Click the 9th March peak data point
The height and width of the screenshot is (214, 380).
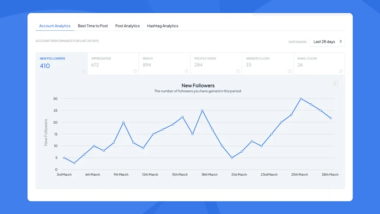tap(123, 122)
